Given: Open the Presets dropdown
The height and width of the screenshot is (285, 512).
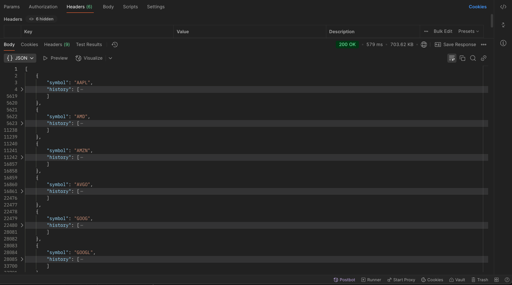Looking at the screenshot, I should [x=469, y=31].
